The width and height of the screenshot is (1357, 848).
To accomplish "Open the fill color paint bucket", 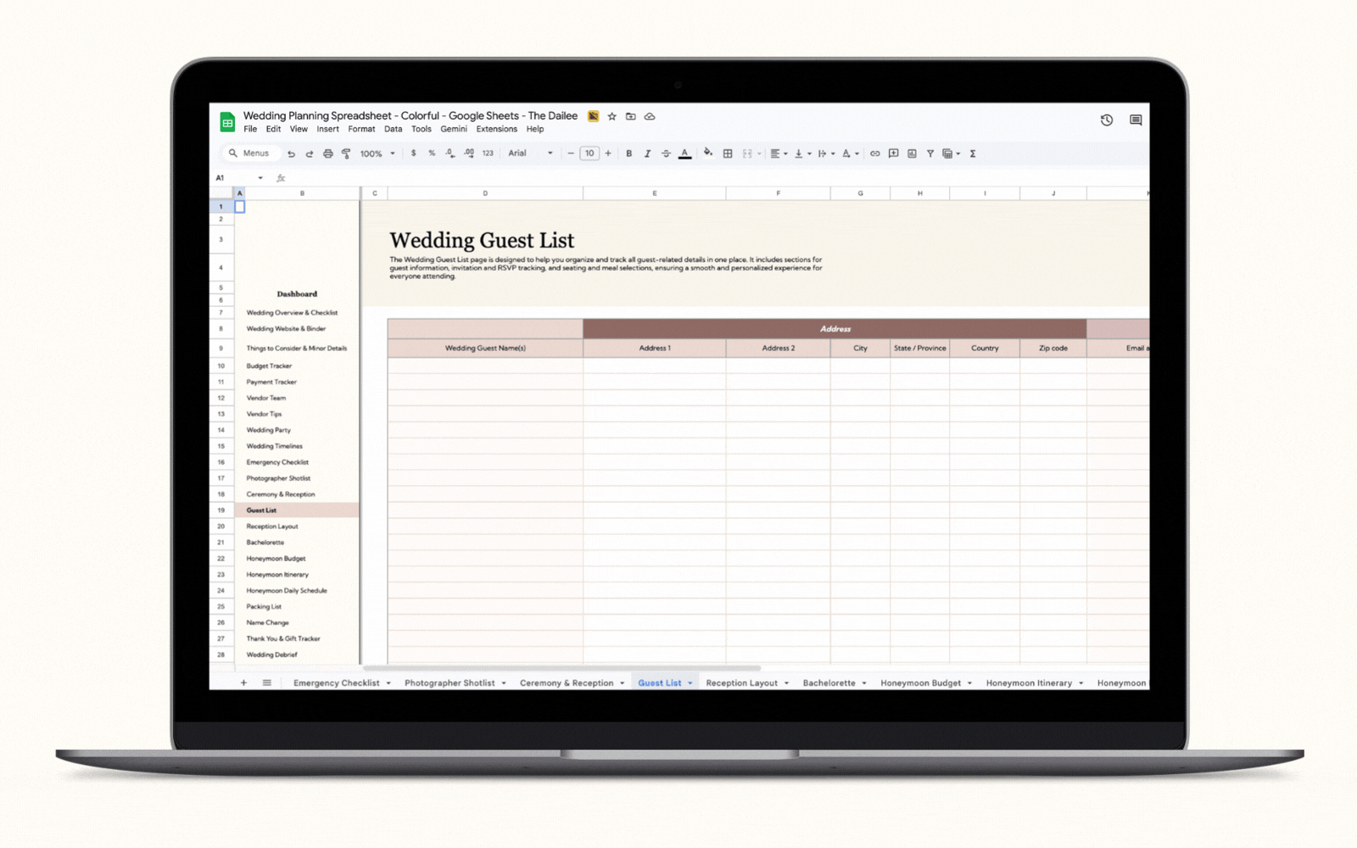I will click(x=707, y=153).
